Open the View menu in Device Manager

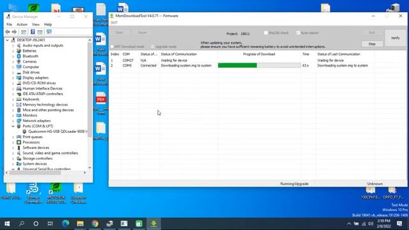click(36, 24)
